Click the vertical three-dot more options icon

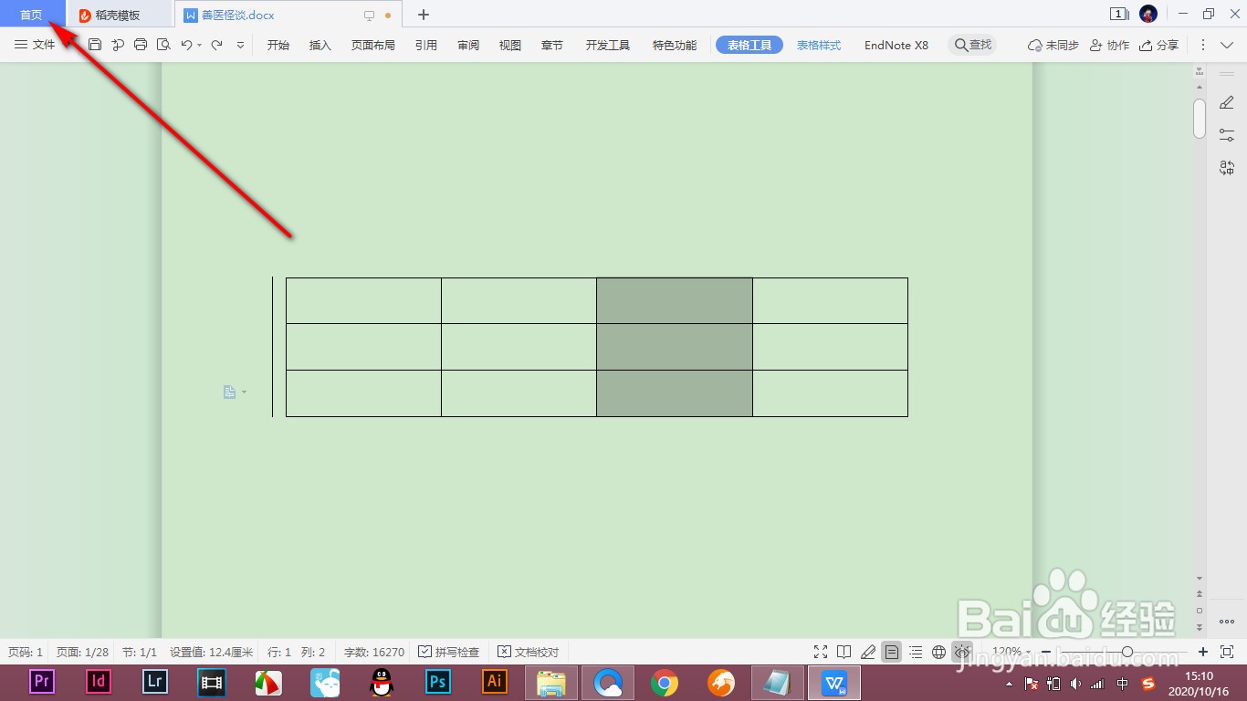tap(1202, 45)
